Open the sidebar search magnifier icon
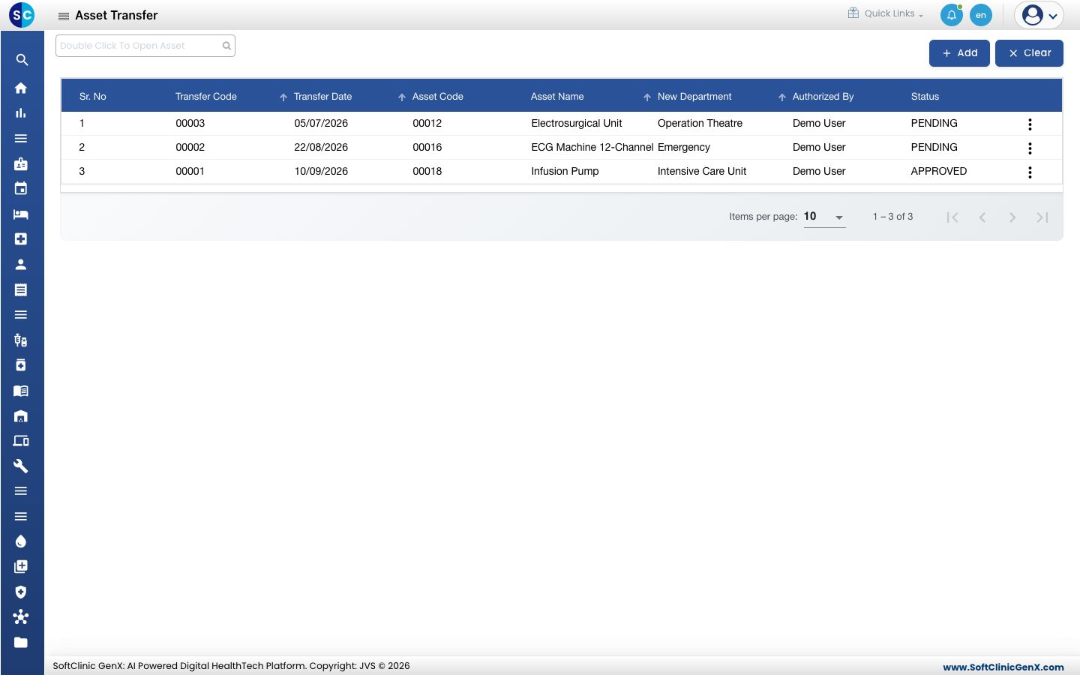The width and height of the screenshot is (1080, 675). click(21, 60)
